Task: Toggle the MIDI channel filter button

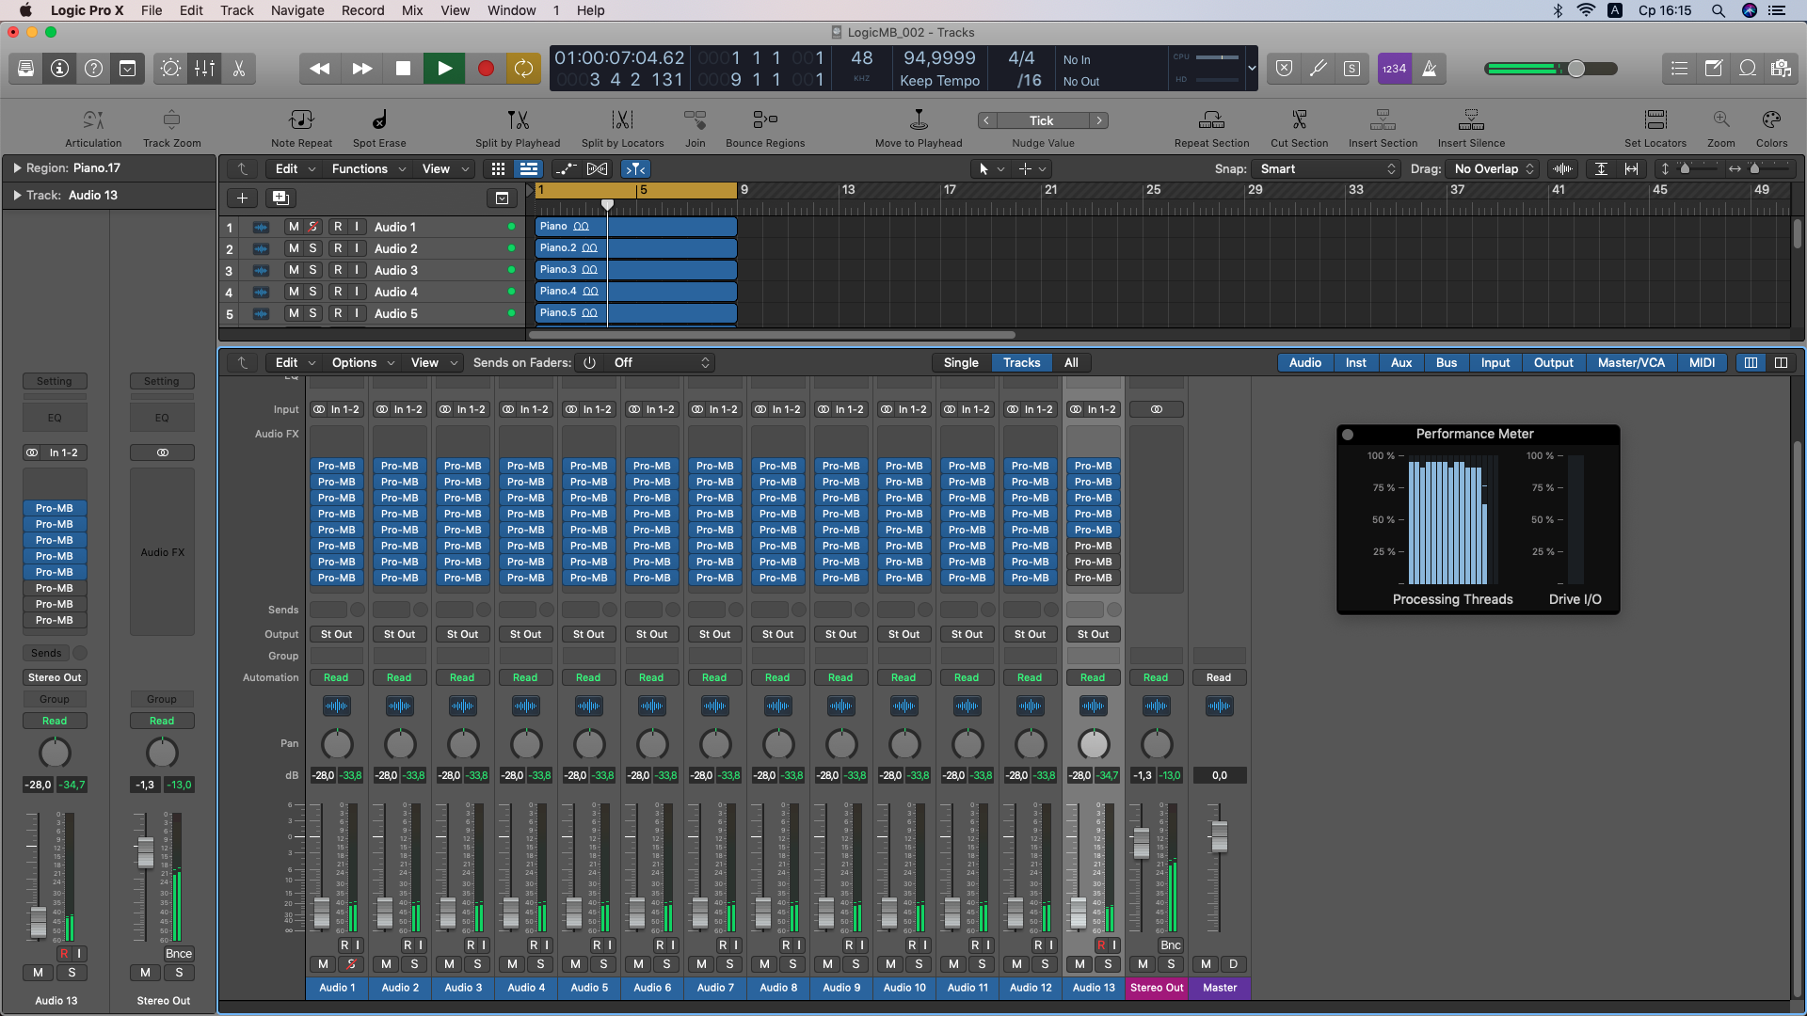Action: pyautogui.click(x=1702, y=363)
